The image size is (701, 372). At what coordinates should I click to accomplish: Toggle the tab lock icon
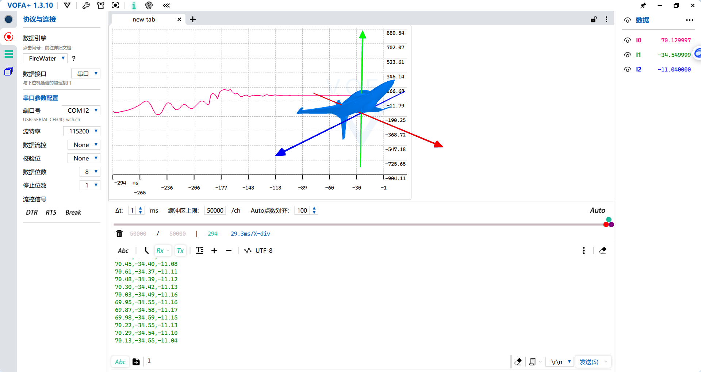(594, 19)
